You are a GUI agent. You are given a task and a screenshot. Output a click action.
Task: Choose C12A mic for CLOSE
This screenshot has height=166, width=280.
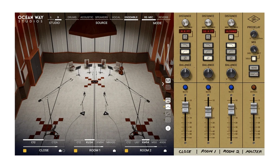point(54,142)
